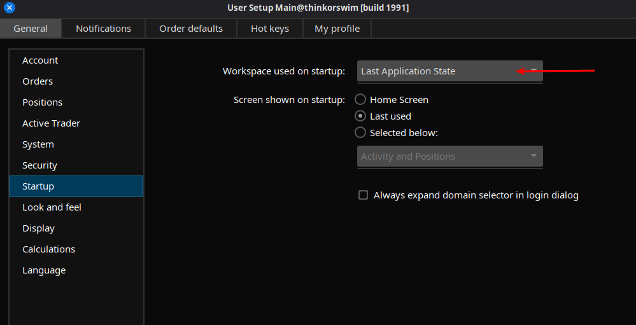
Task: Switch to the Hot keys tab
Action: (x=270, y=29)
